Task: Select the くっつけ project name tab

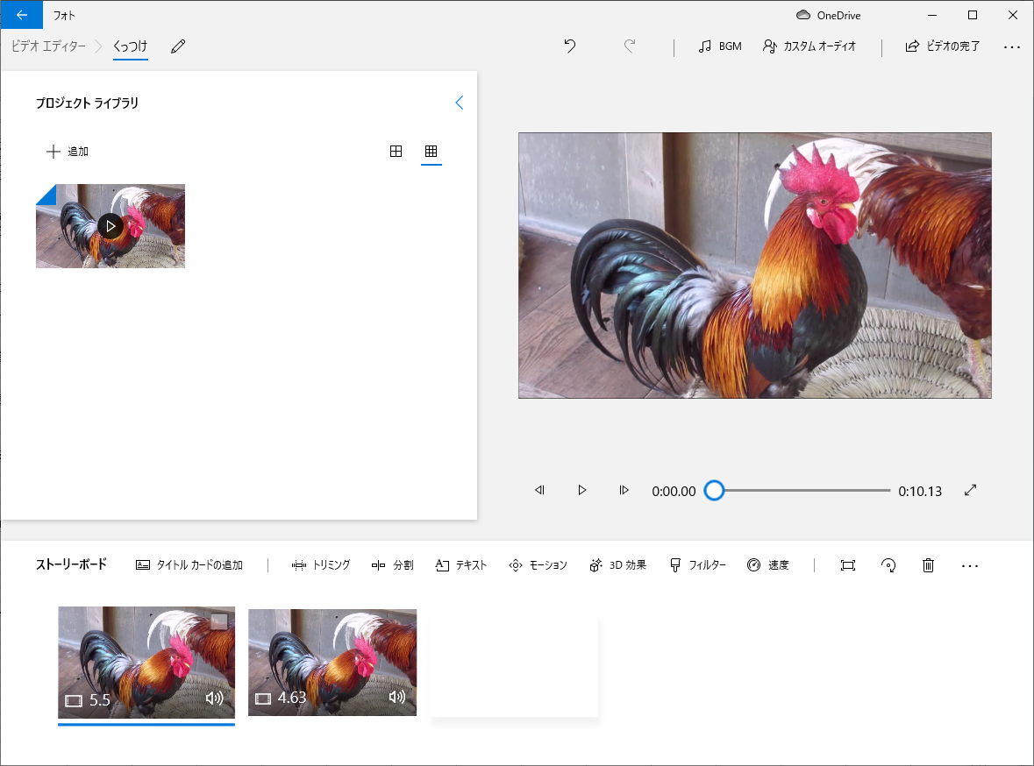Action: click(x=130, y=46)
